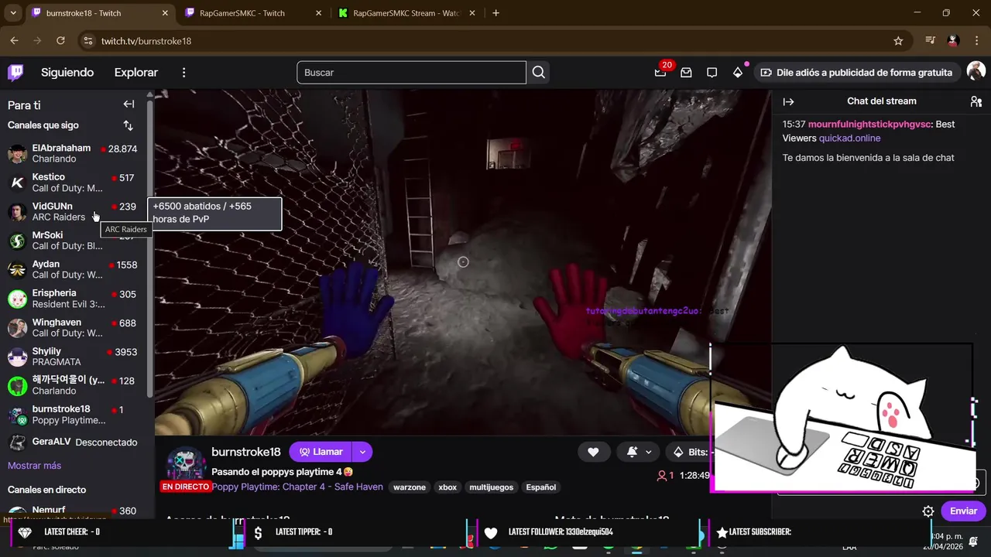The width and height of the screenshot is (991, 557).
Task: Collapse the stream chat panel
Action: 788,101
